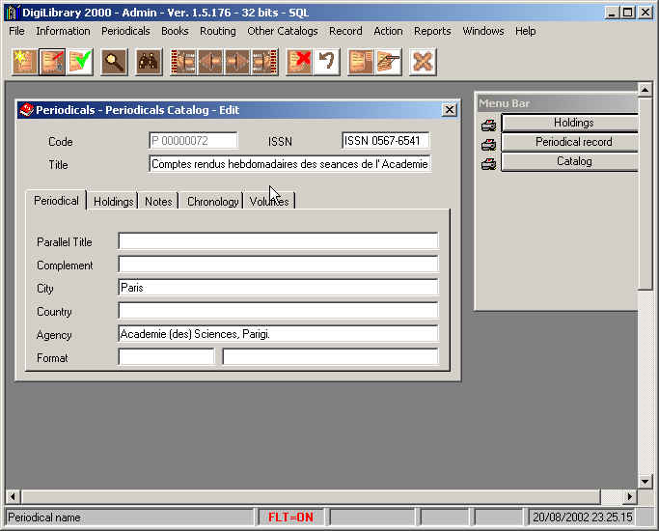Maximize the DigiLibrary main window

point(628,13)
